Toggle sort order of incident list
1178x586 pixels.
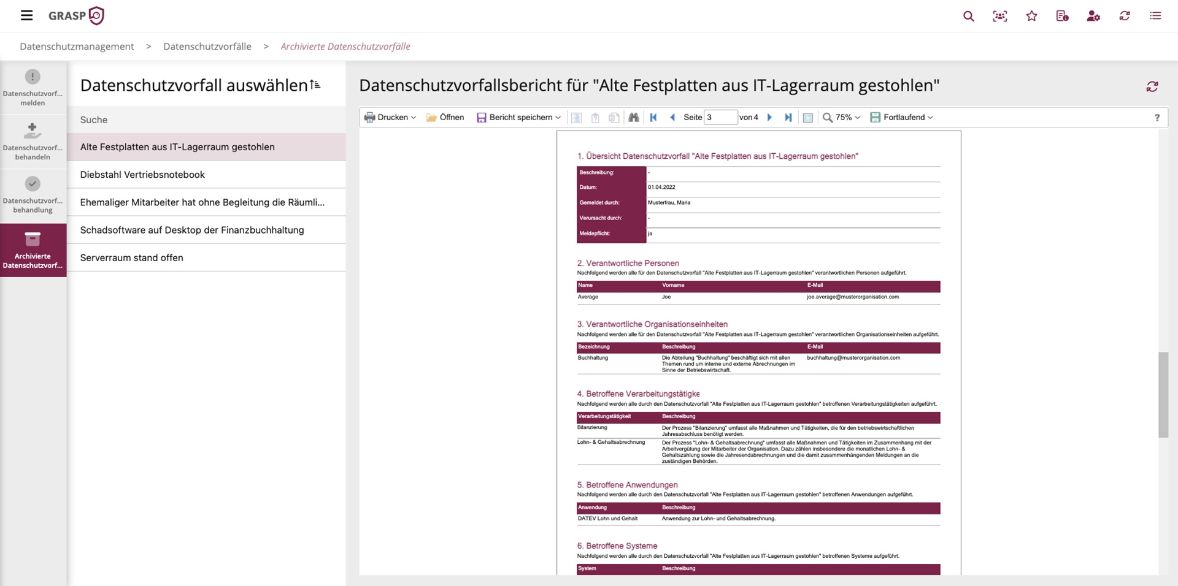(x=315, y=85)
